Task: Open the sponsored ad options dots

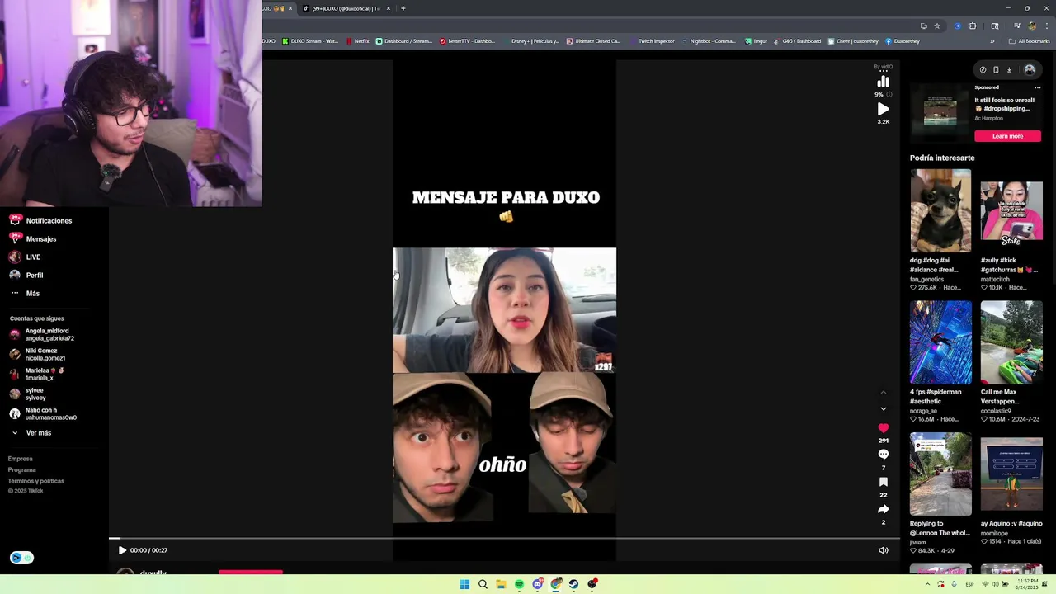Action: 1038,87
